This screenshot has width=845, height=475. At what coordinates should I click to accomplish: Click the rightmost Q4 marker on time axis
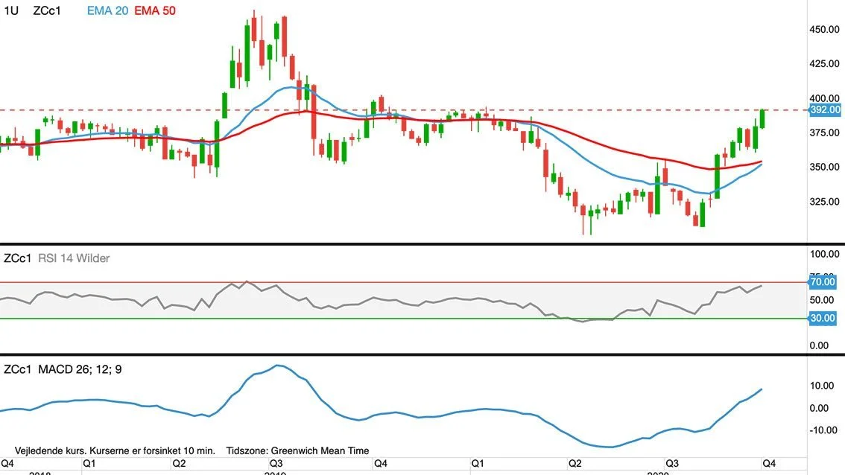tap(768, 464)
